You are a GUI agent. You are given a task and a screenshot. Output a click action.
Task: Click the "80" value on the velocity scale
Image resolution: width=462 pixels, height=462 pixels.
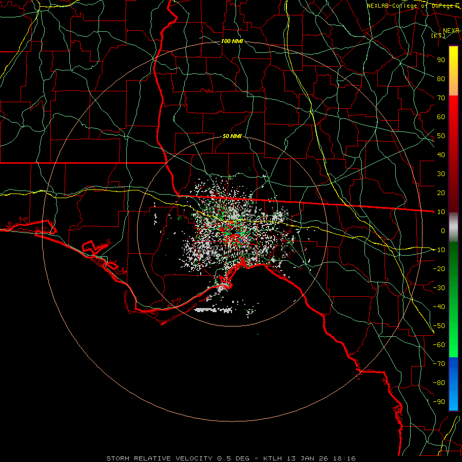[441, 79]
